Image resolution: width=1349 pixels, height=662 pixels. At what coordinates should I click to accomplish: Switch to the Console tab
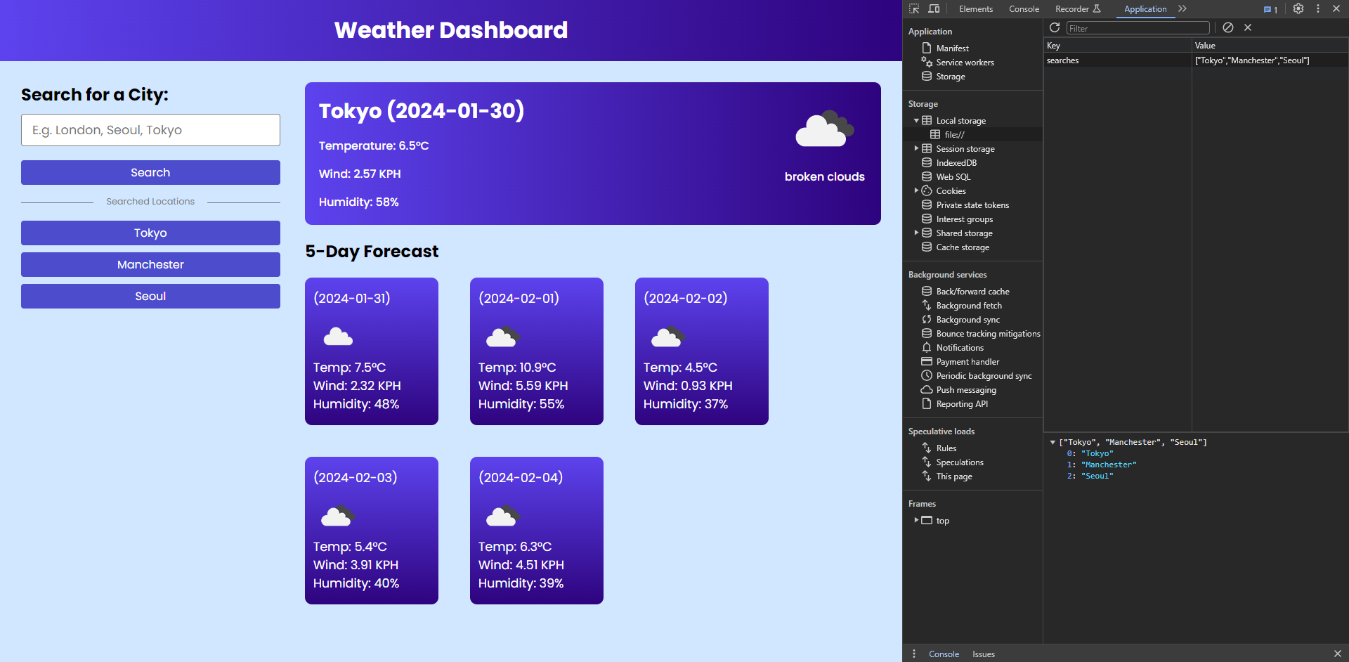(x=1024, y=9)
